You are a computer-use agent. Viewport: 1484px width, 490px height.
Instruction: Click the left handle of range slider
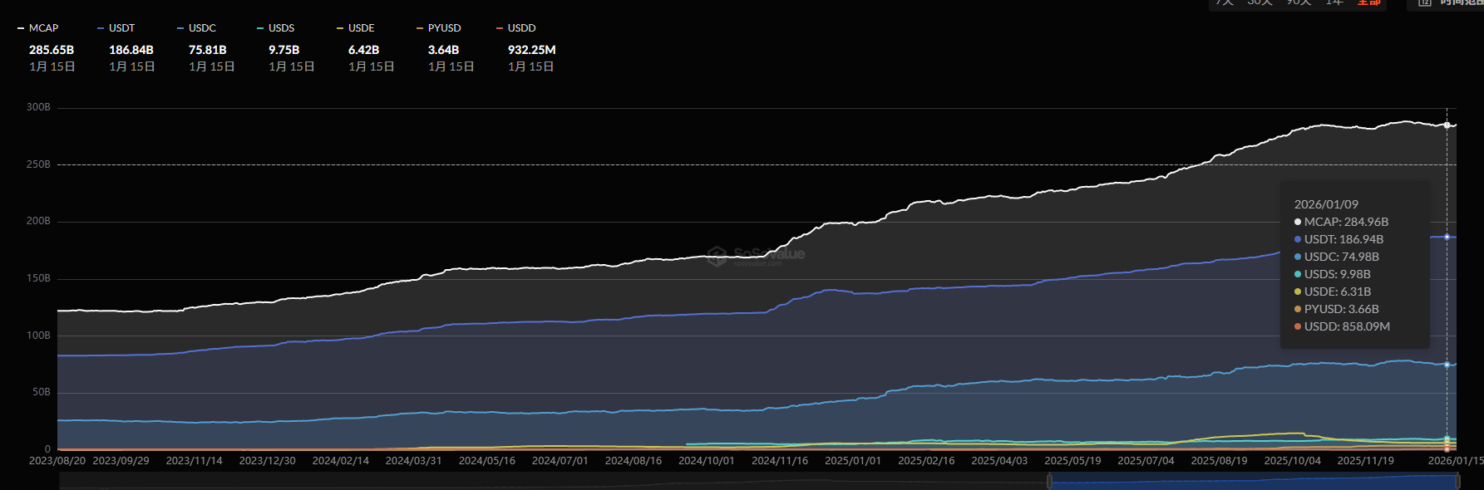click(x=1049, y=482)
